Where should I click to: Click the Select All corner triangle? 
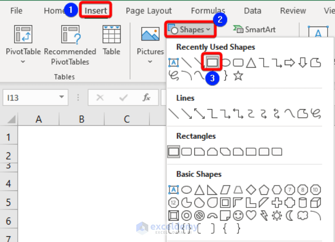pyautogui.click(x=11, y=119)
